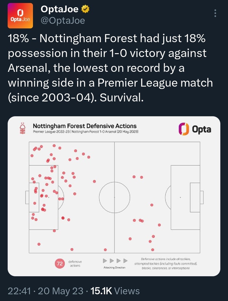Click the defensive actions definition footnote
Viewport: 228px width, 301px height.
click(x=166, y=263)
